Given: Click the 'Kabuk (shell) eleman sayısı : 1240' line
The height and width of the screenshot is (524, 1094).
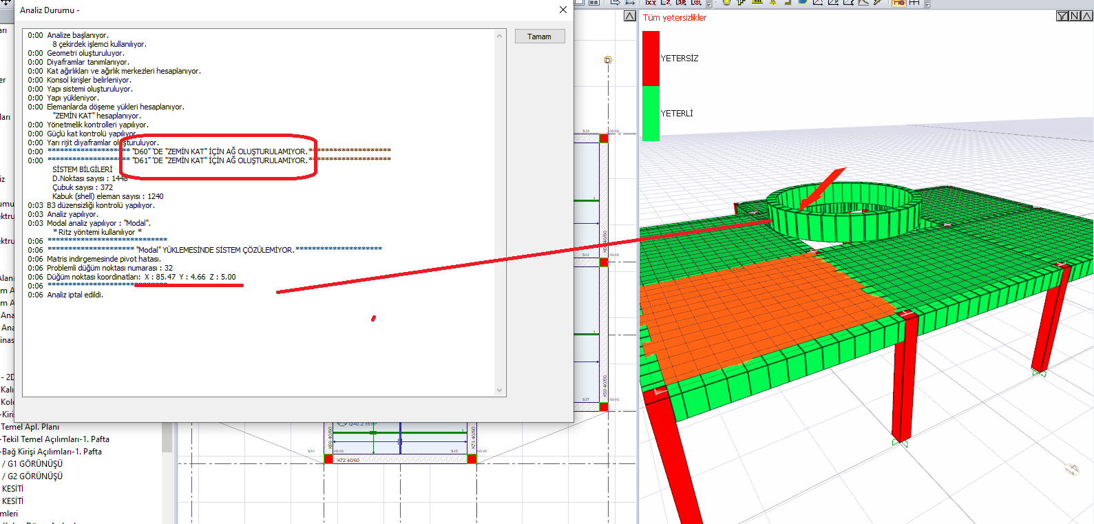Looking at the screenshot, I should tap(108, 196).
